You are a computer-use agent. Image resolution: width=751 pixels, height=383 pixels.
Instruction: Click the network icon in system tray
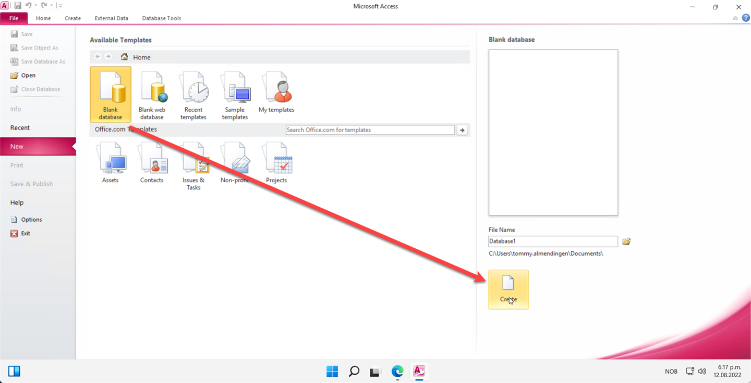(x=690, y=372)
